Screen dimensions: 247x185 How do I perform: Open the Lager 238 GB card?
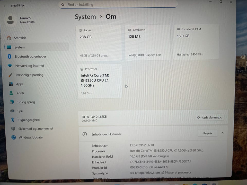tap(99, 43)
